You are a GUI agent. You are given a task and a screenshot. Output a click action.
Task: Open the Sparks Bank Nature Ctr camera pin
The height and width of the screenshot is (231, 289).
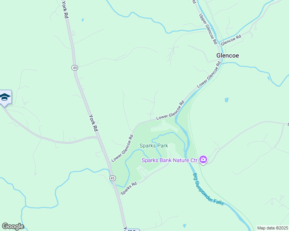pyautogui.click(x=203, y=160)
